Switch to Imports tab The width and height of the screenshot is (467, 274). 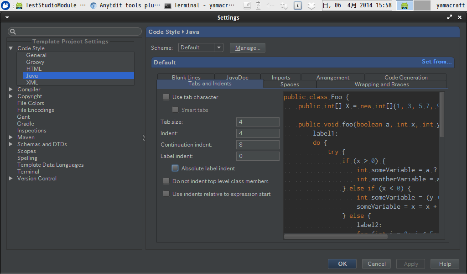point(281,77)
